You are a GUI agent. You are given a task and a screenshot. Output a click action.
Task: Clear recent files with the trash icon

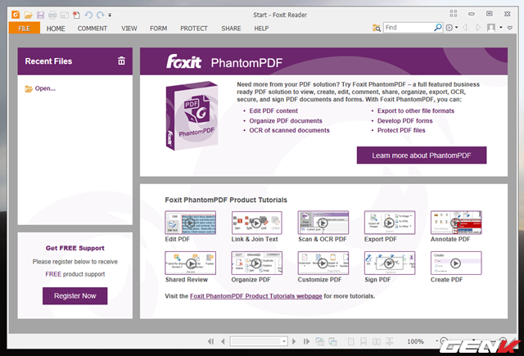click(x=121, y=61)
